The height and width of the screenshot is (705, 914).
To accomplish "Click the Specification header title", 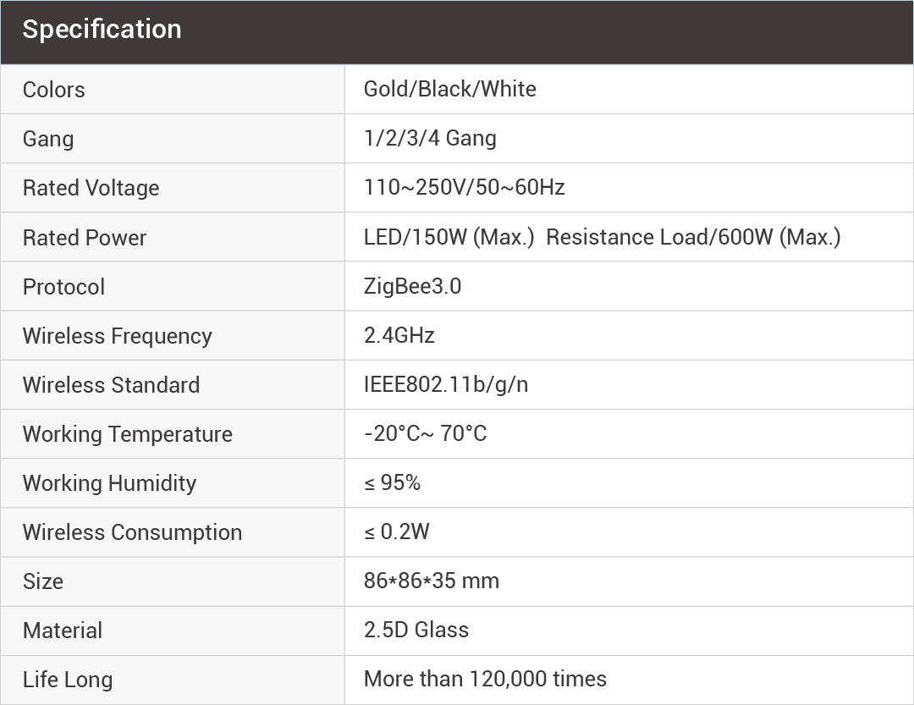I will click(102, 30).
